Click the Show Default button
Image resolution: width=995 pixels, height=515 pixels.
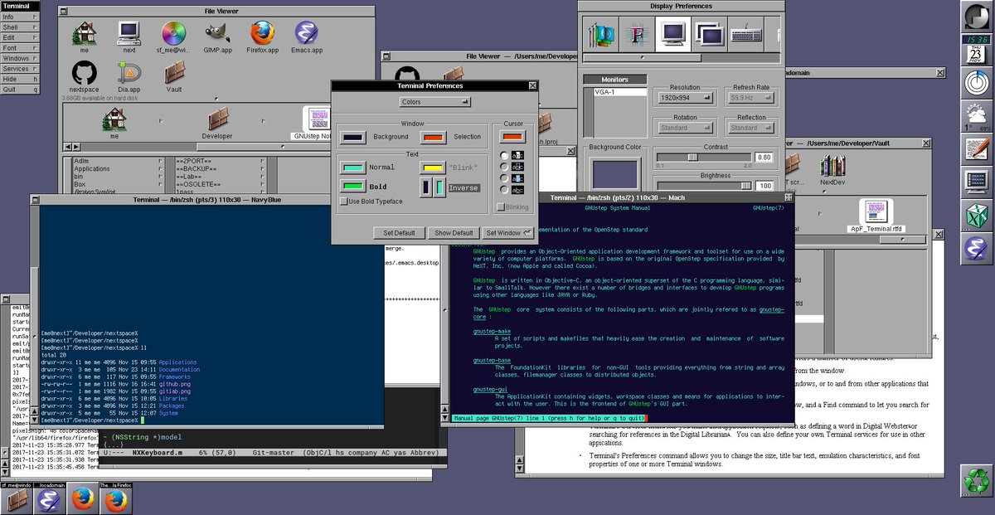[454, 233]
